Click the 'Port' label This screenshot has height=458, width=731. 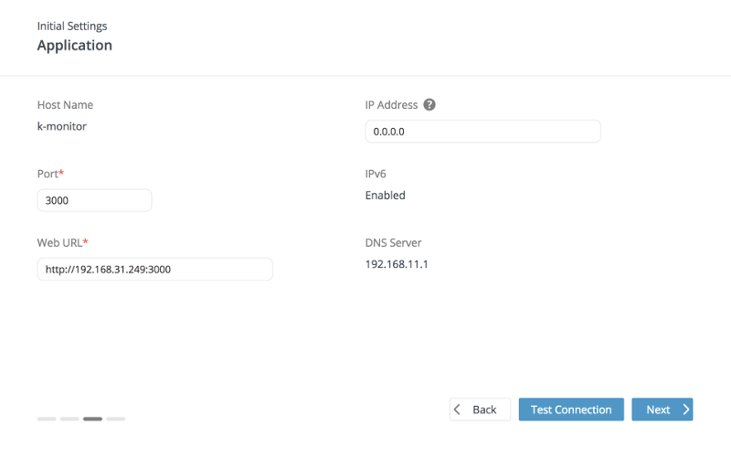[x=50, y=174]
